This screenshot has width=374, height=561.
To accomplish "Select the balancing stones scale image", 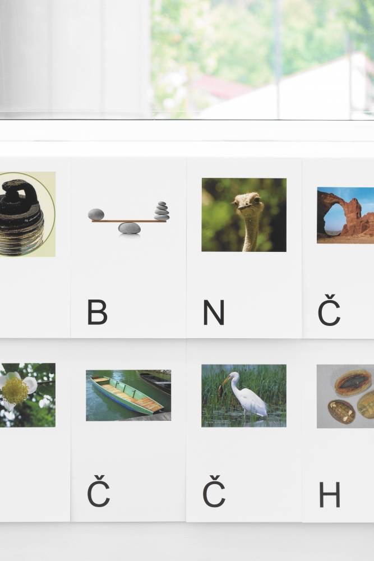I will click(x=129, y=218).
